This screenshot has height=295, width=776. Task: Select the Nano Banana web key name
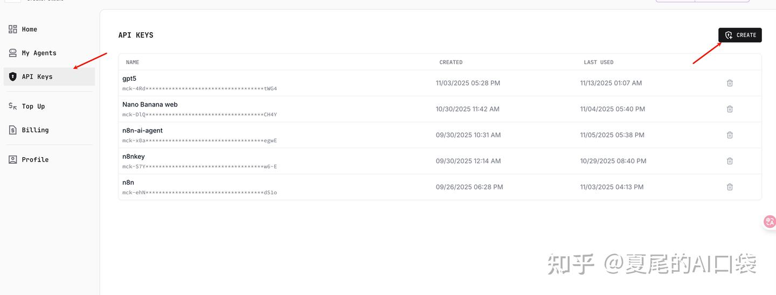click(x=150, y=104)
